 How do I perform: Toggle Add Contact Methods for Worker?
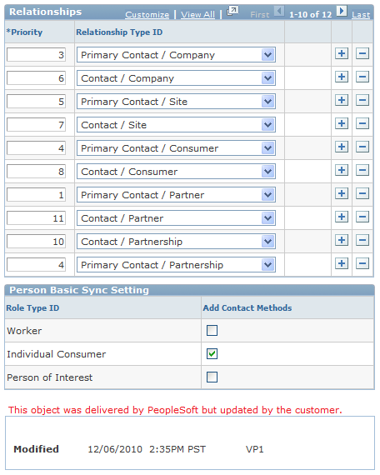click(x=212, y=331)
